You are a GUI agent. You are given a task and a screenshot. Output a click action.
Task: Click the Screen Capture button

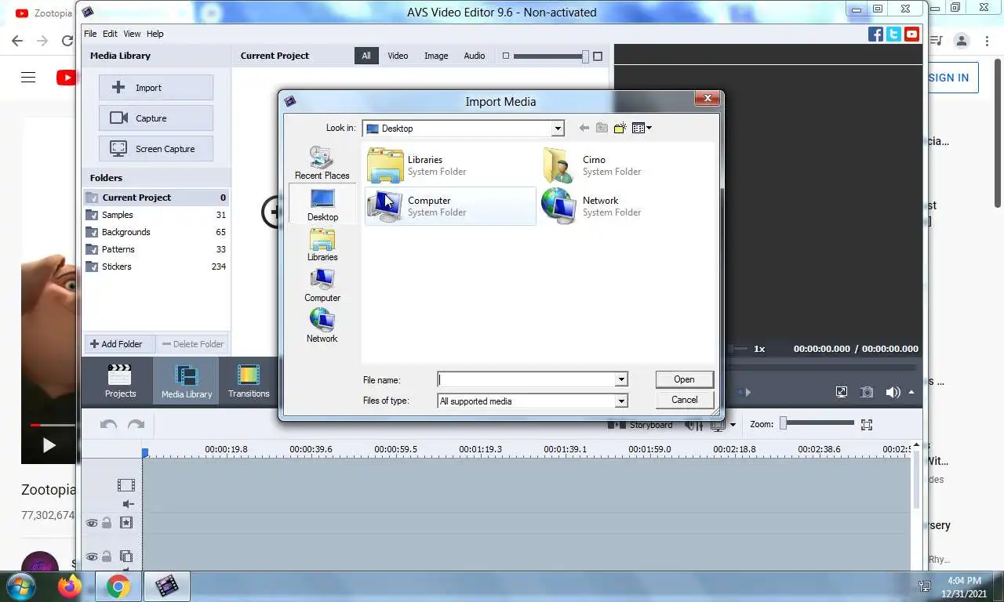coord(156,149)
